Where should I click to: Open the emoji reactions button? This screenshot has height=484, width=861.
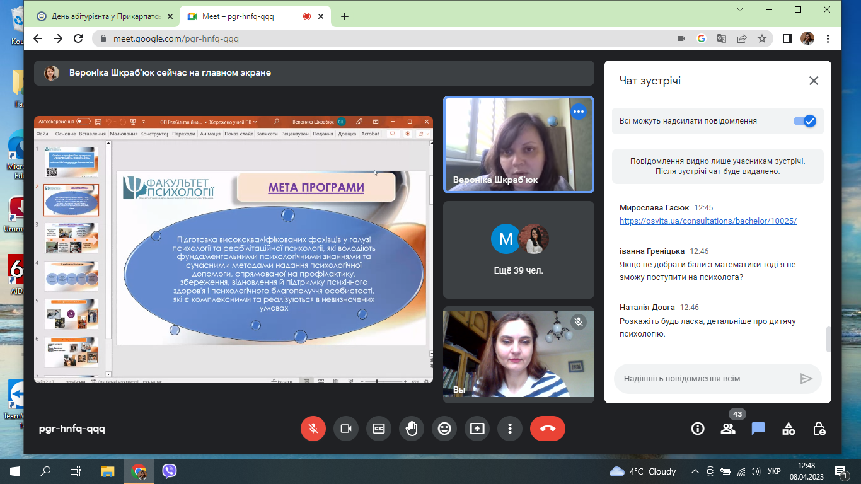[444, 429]
